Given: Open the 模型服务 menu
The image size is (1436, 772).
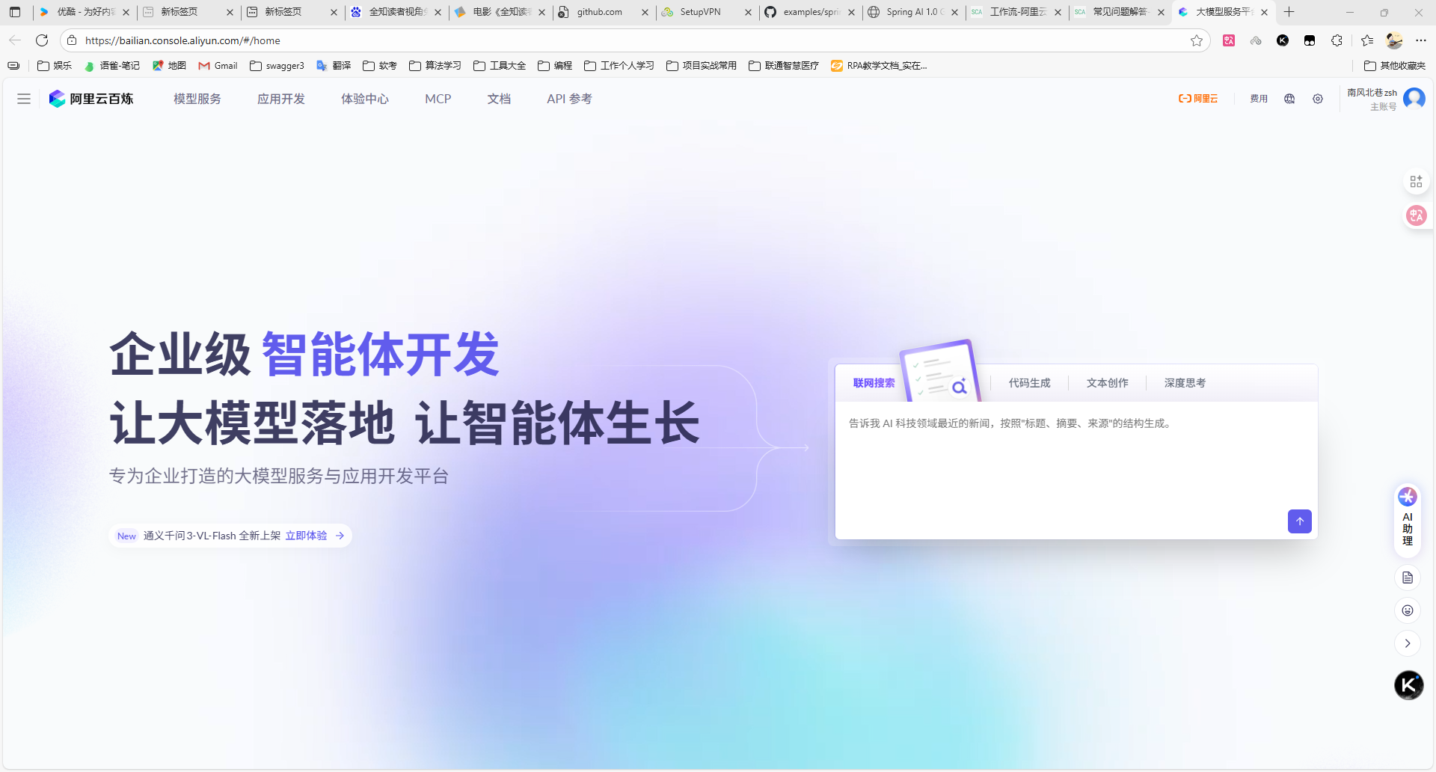Looking at the screenshot, I should coord(197,99).
